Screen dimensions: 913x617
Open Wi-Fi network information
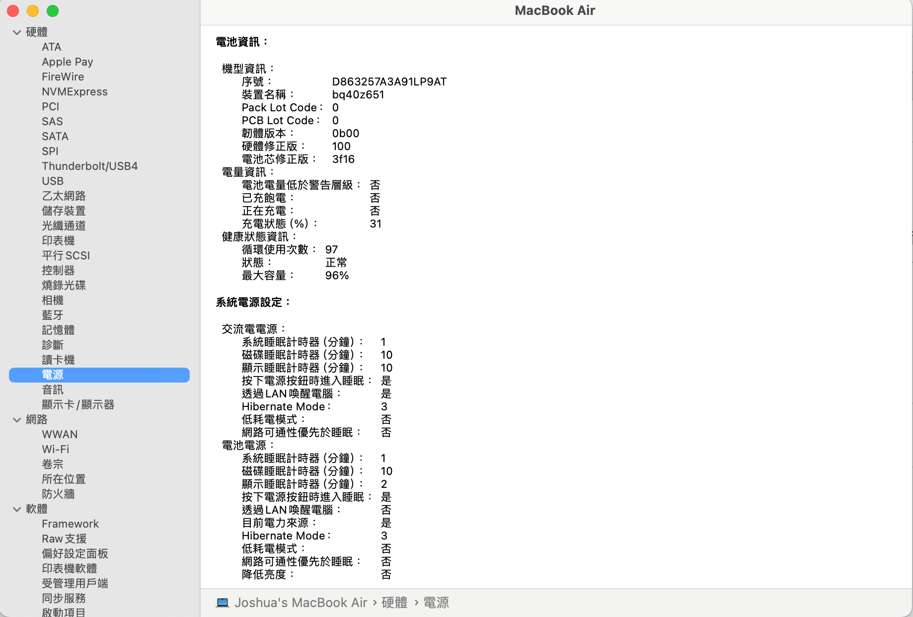tap(56, 450)
